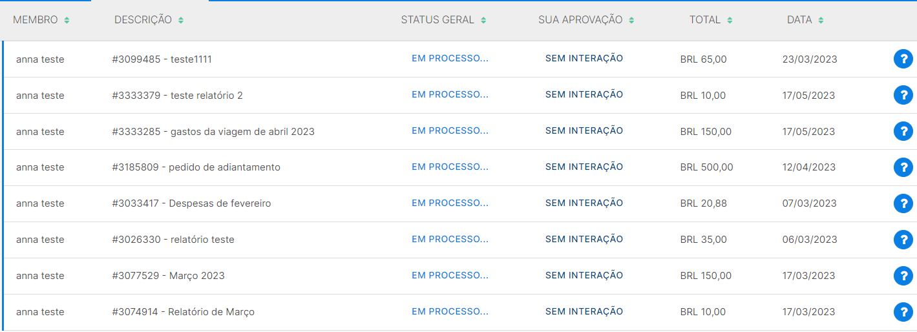
Task: Sort by STATUS GERAL column arrows
Action: (x=483, y=20)
